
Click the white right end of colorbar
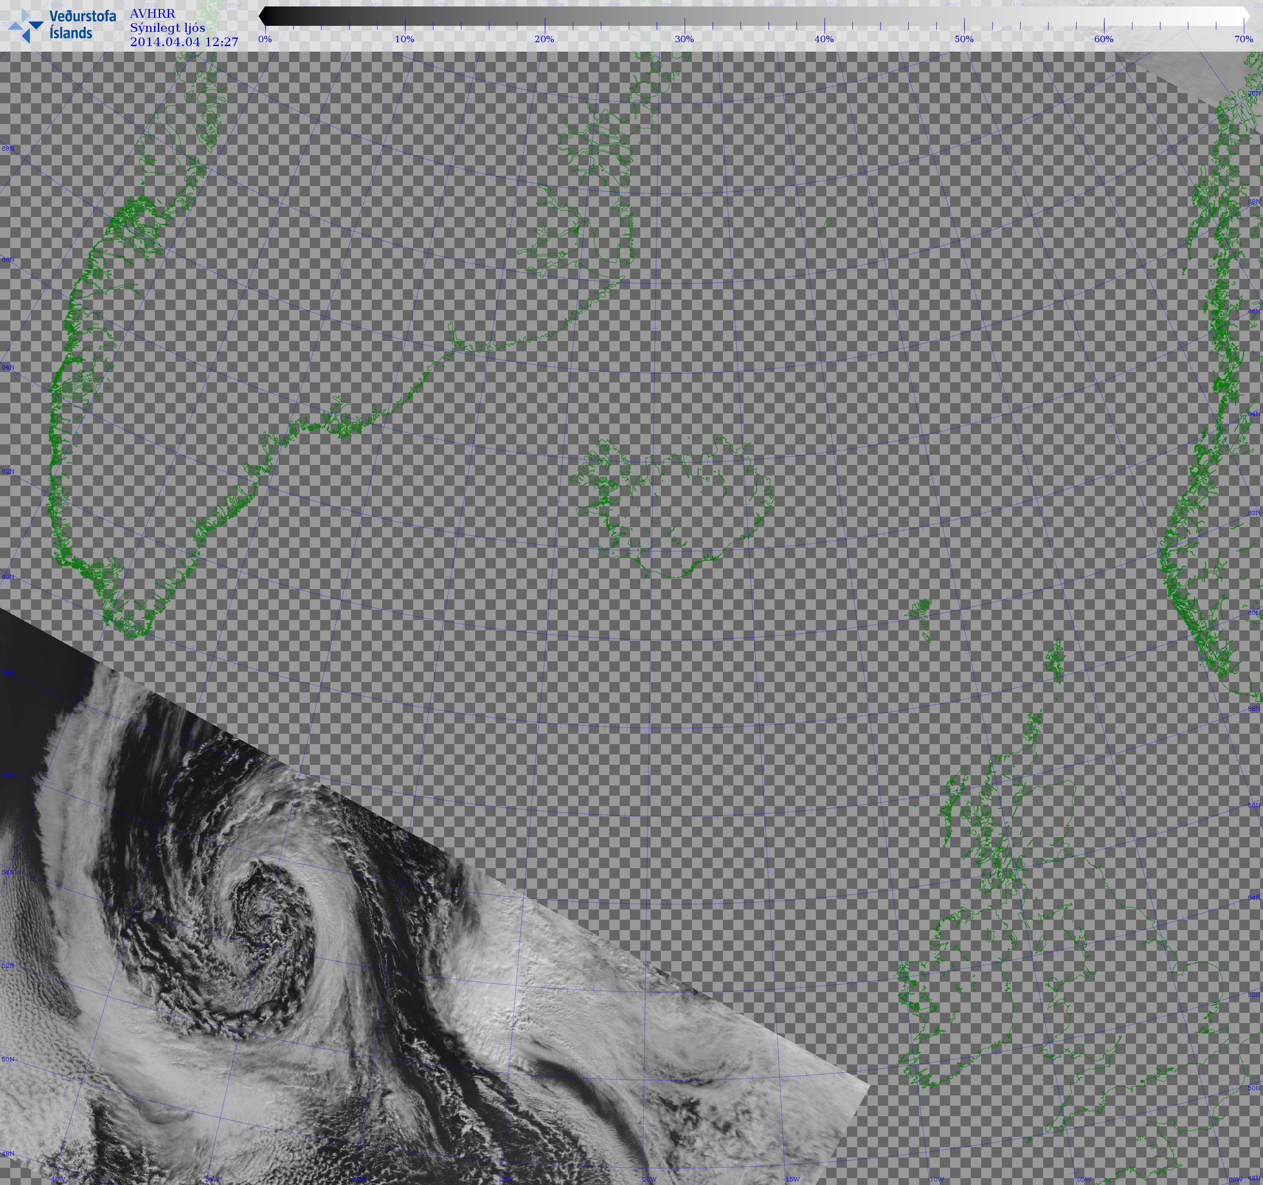(1245, 16)
